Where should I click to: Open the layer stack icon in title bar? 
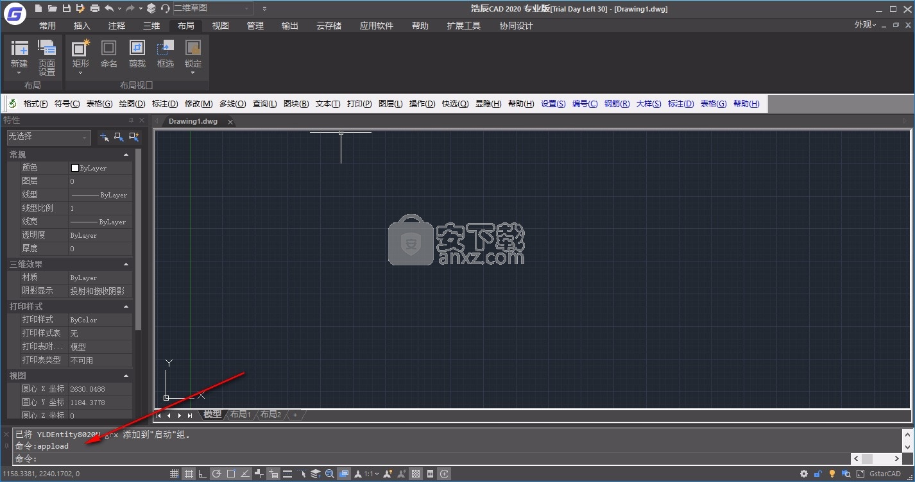click(x=151, y=8)
